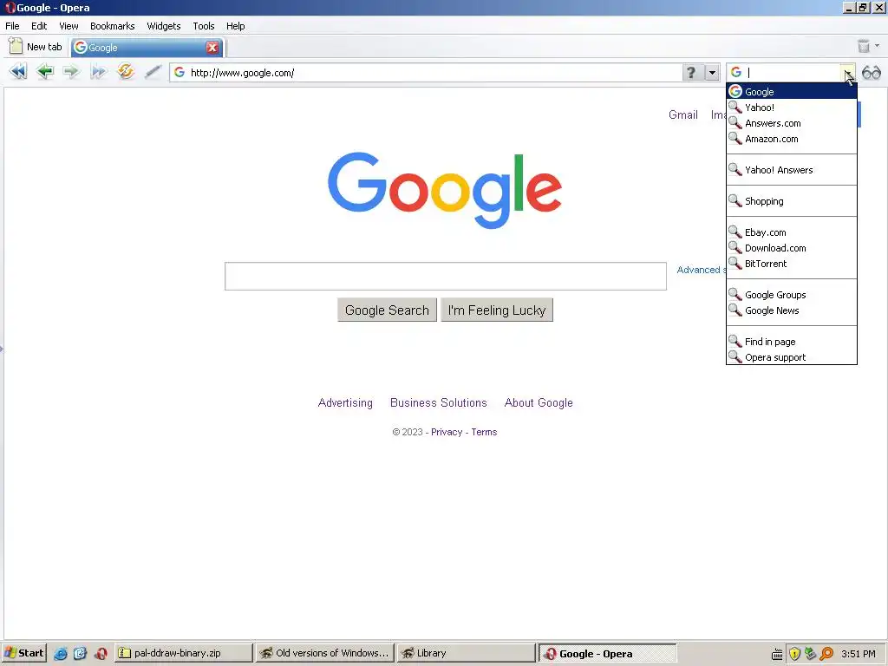The width and height of the screenshot is (888, 666).
Task: Switch to Library taskbar window
Action: coord(466,653)
